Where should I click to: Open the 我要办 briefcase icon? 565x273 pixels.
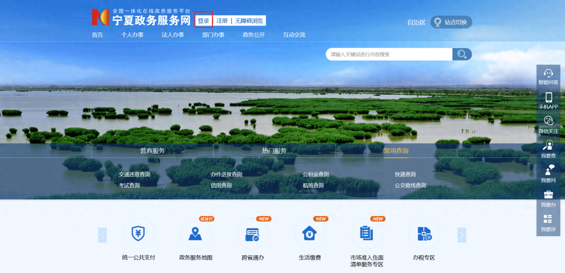click(548, 195)
